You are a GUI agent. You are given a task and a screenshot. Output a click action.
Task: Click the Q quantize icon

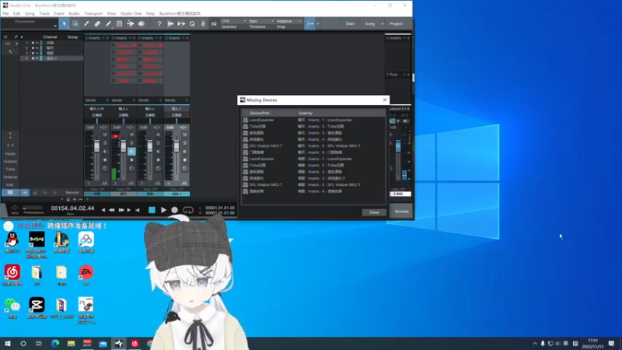point(192,24)
